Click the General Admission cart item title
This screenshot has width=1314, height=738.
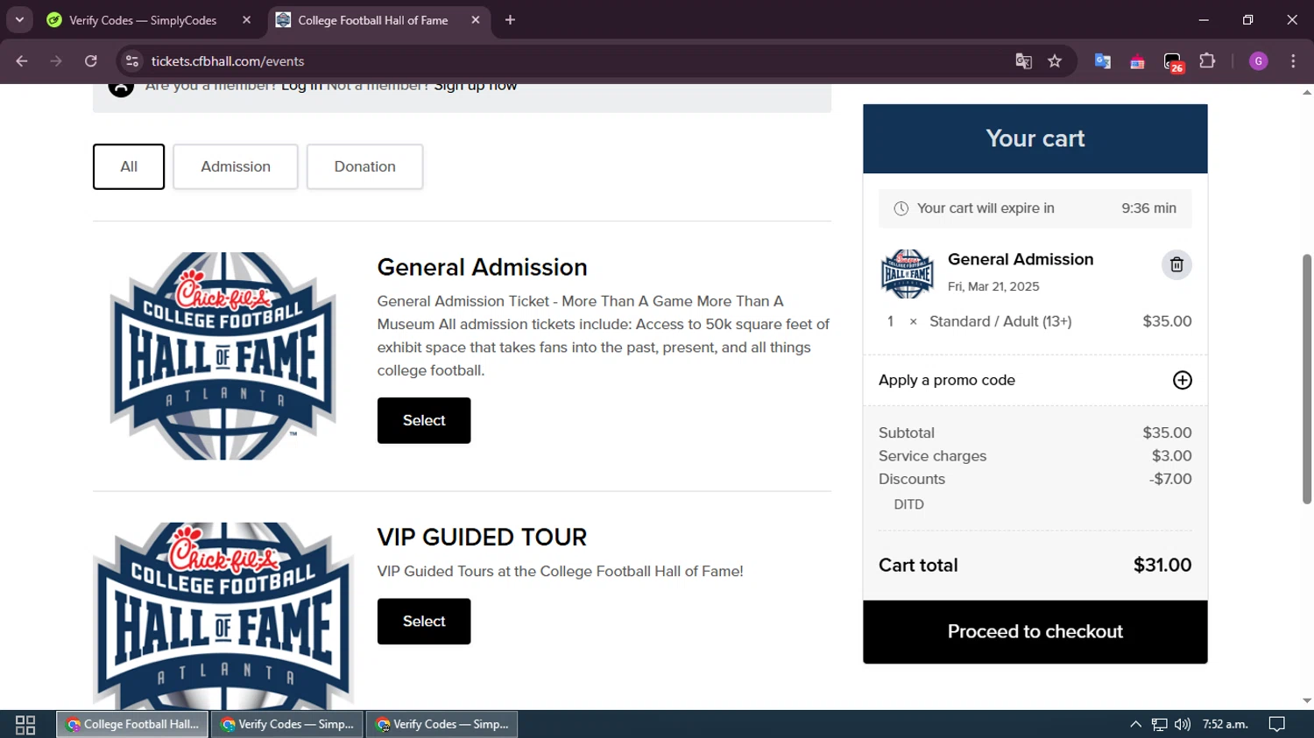pyautogui.click(x=1021, y=259)
